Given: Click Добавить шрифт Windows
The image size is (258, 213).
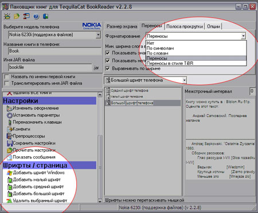Looking at the screenshot, I should click(x=39, y=173).
